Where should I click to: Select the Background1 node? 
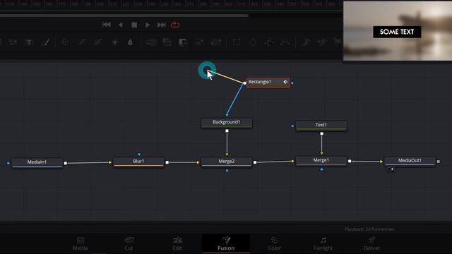227,123
